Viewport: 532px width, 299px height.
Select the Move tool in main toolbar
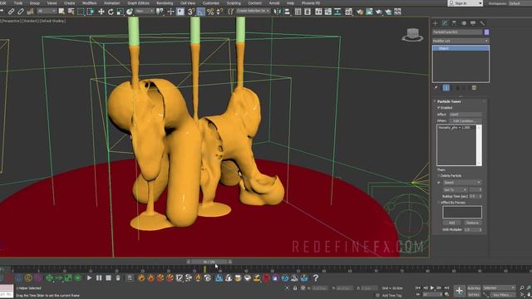[x=101, y=12]
